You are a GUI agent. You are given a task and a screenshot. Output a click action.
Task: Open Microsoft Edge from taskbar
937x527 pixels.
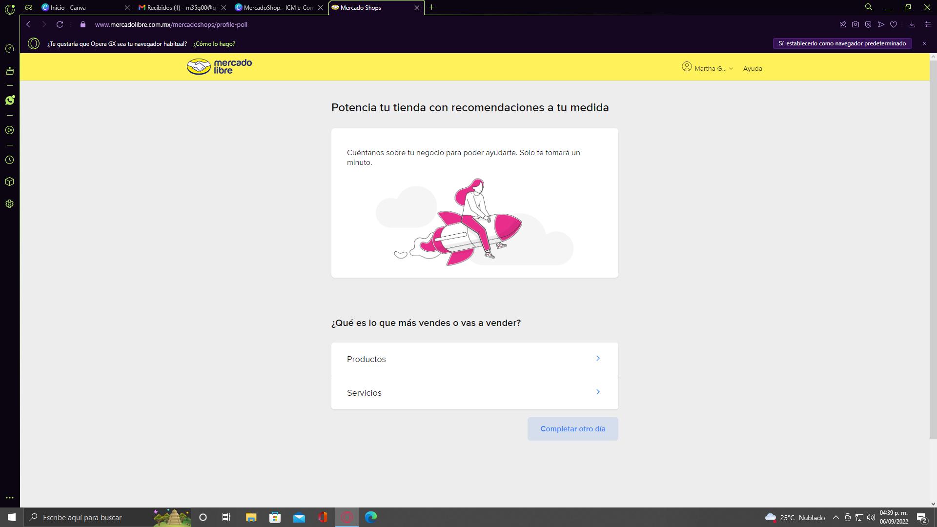pyautogui.click(x=371, y=517)
